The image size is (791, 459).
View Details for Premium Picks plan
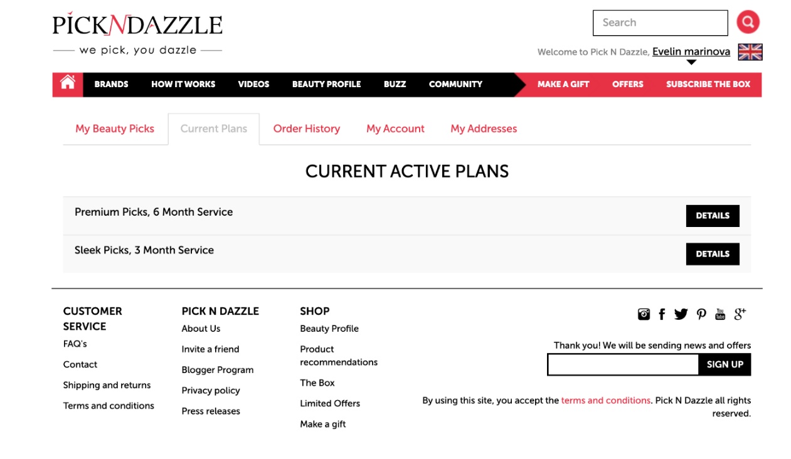[713, 216]
